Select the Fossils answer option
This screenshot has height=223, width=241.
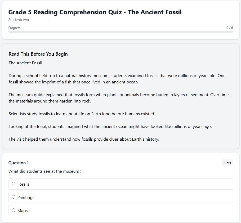coord(14,184)
